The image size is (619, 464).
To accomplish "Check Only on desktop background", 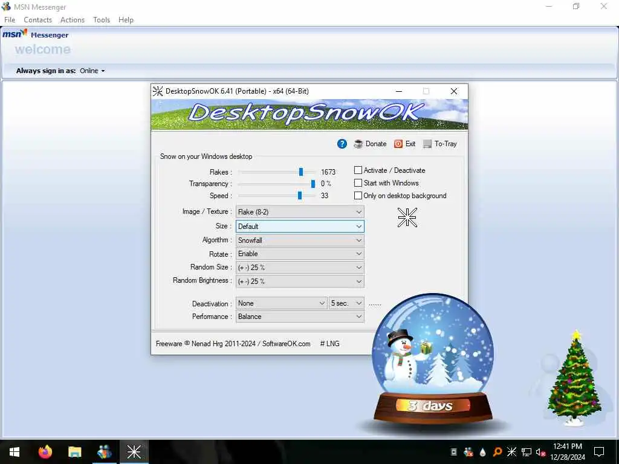I will [358, 195].
